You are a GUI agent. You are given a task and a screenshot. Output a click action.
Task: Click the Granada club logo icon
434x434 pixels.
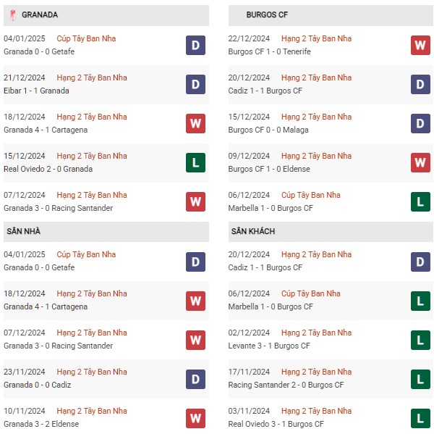tap(12, 15)
